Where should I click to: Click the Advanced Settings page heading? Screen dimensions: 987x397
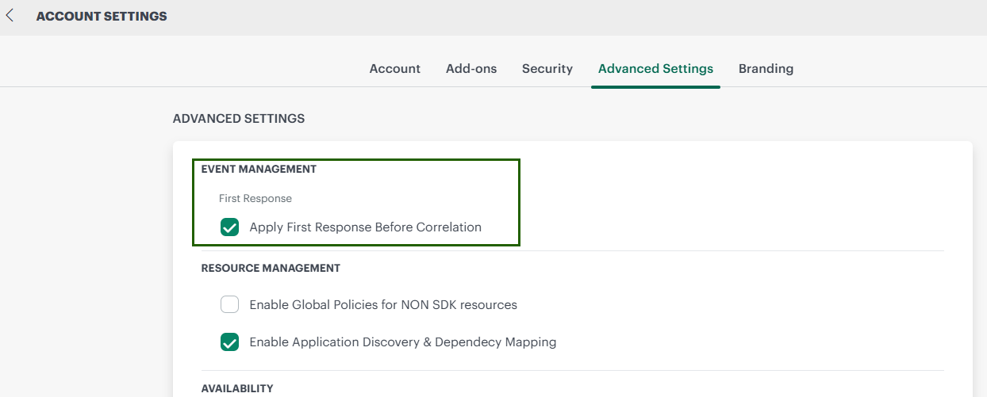click(238, 118)
